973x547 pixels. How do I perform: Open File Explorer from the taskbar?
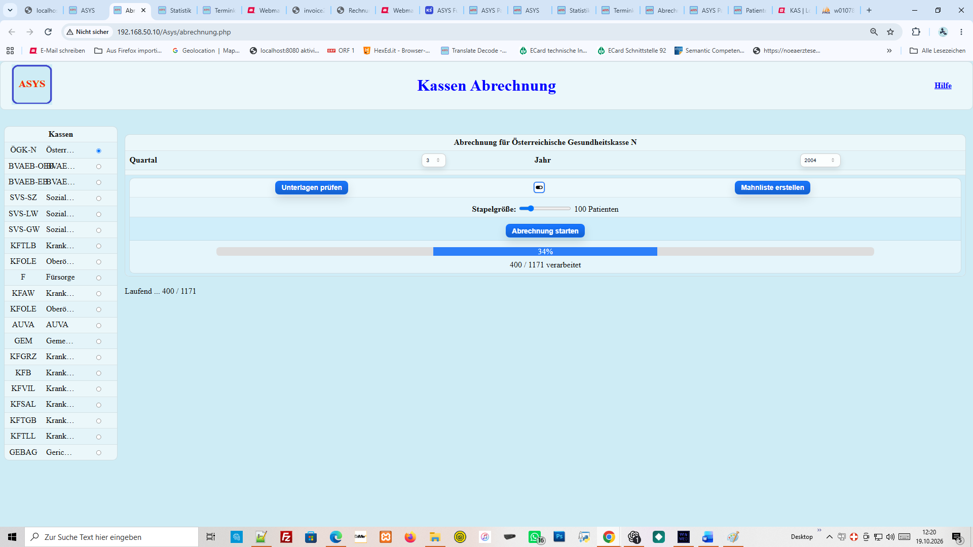(435, 537)
